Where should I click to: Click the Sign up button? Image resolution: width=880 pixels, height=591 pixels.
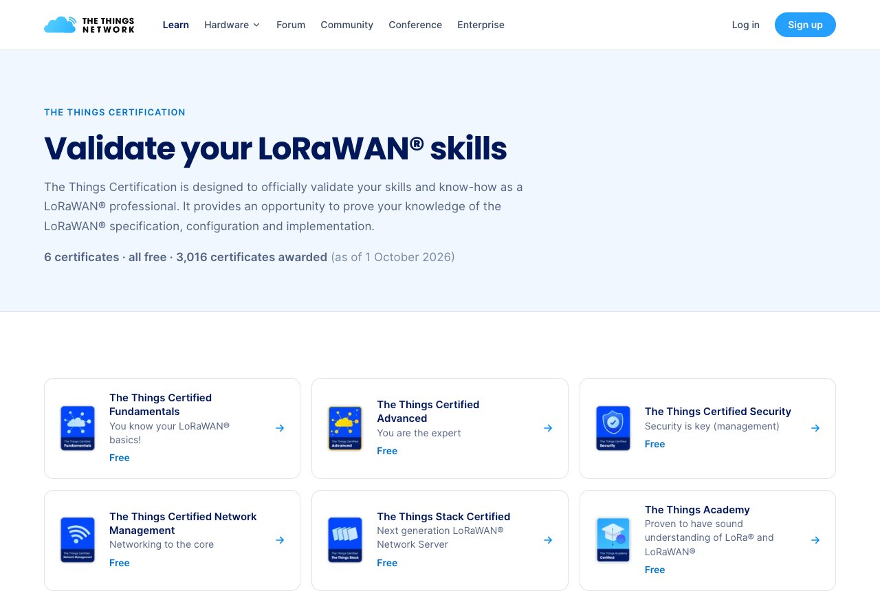[x=805, y=25]
